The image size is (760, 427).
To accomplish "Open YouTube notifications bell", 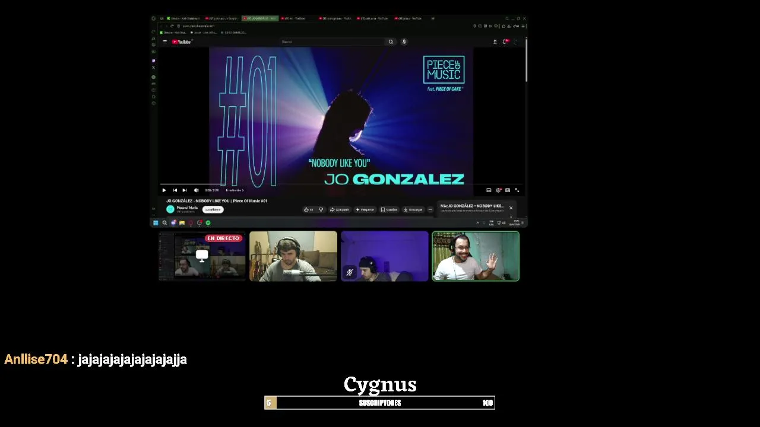I will (x=505, y=42).
